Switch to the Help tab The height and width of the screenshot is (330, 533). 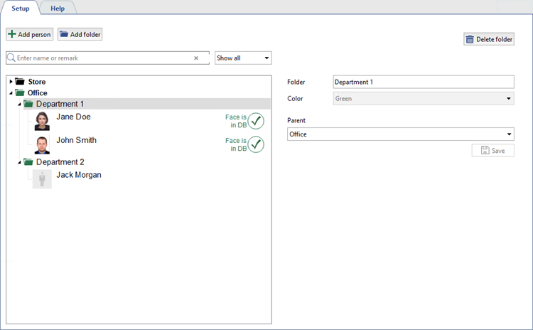pyautogui.click(x=58, y=8)
